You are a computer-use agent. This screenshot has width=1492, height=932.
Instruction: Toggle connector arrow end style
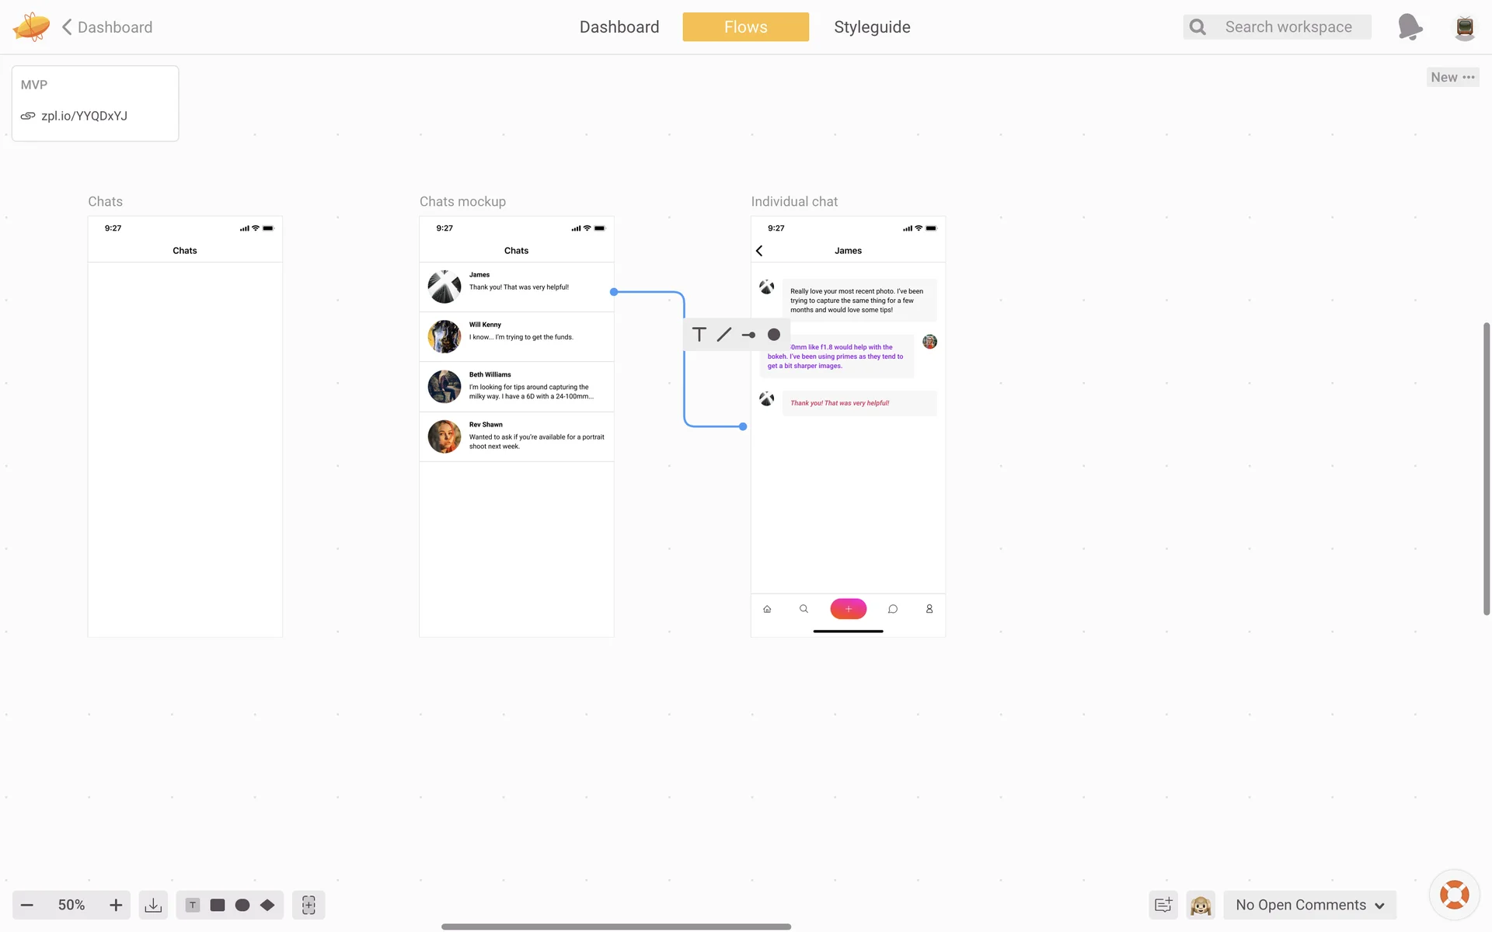748,335
